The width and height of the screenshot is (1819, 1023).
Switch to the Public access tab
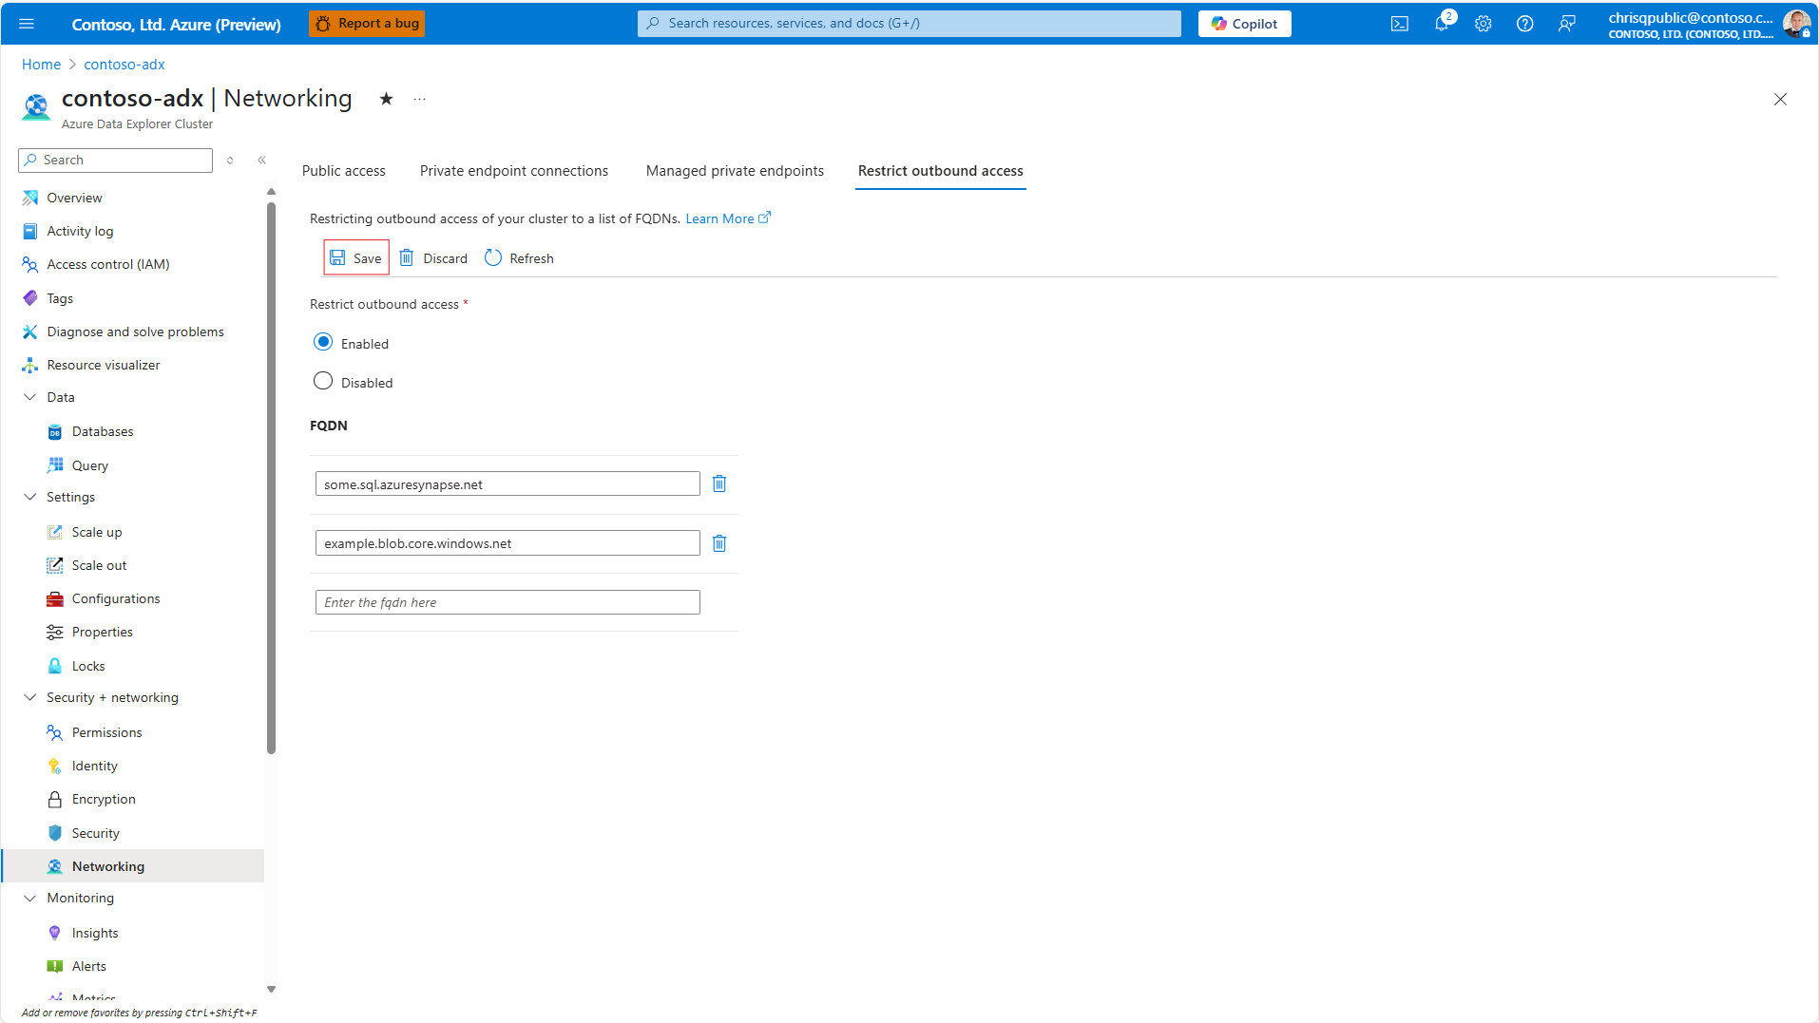343,171
